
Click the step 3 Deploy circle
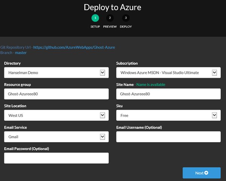pyautogui.click(x=126, y=18)
